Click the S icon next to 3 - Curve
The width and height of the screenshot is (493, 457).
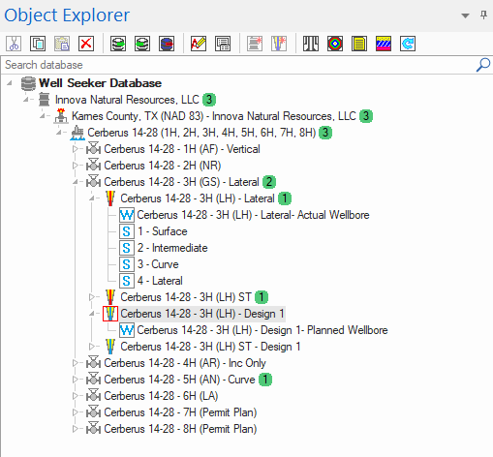(x=127, y=264)
